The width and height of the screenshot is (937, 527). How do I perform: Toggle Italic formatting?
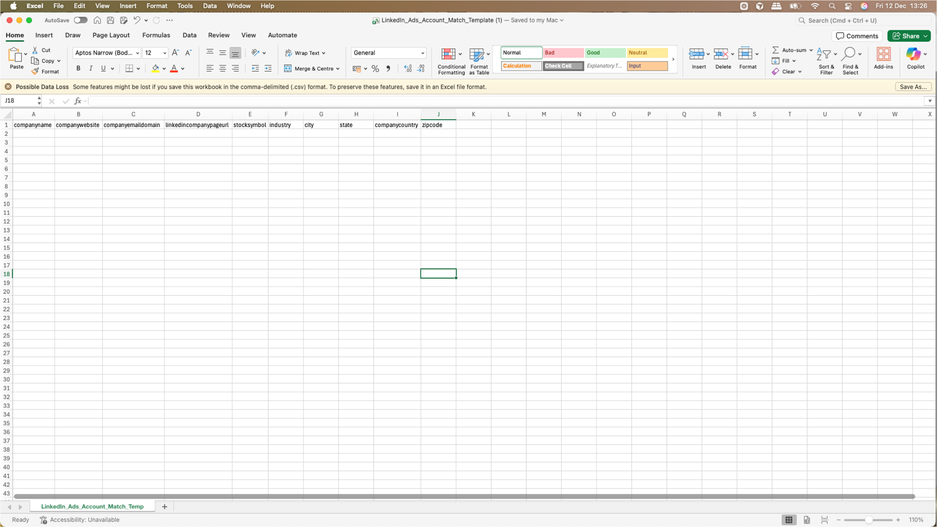click(91, 68)
